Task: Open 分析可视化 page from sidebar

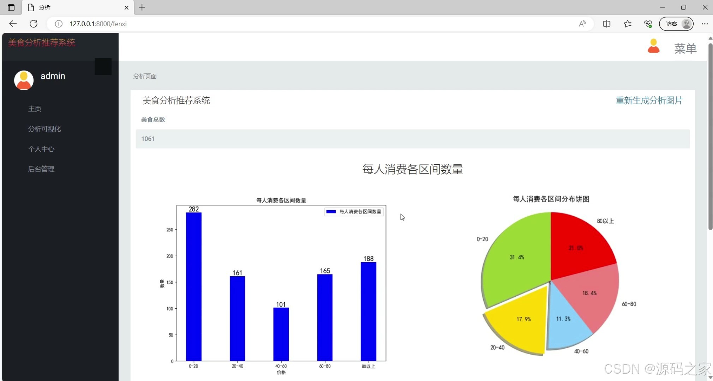Action: (x=44, y=129)
